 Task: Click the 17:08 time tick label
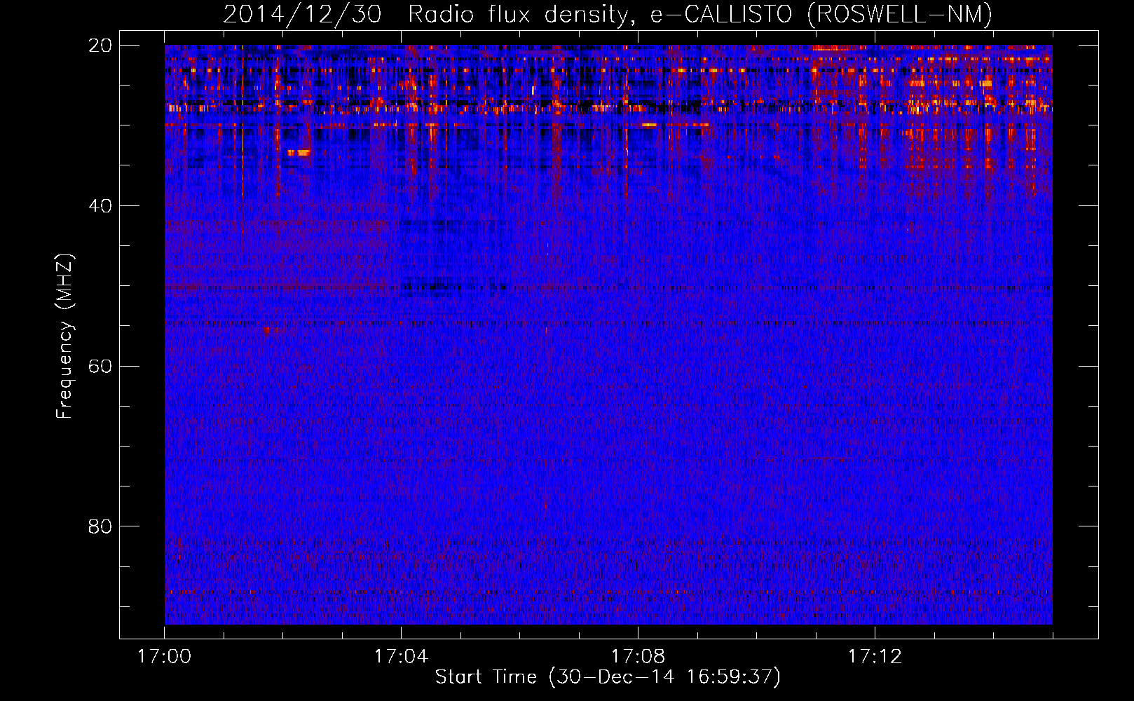click(638, 657)
